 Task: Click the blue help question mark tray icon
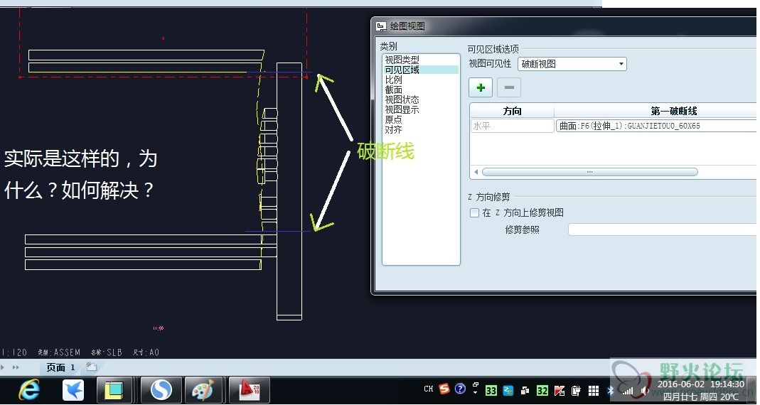[x=460, y=389]
